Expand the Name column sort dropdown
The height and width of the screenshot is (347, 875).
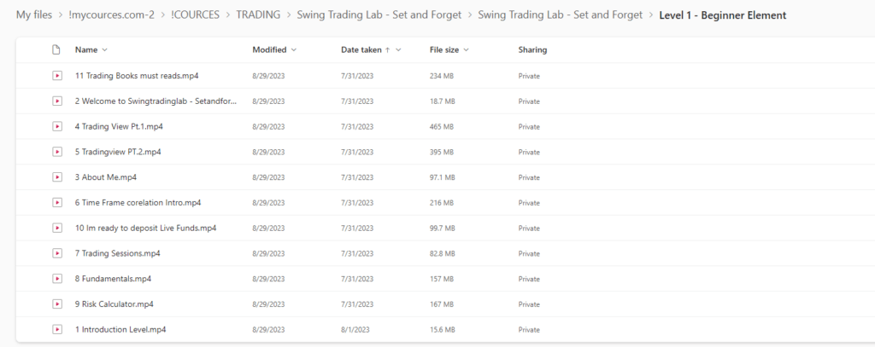[104, 50]
